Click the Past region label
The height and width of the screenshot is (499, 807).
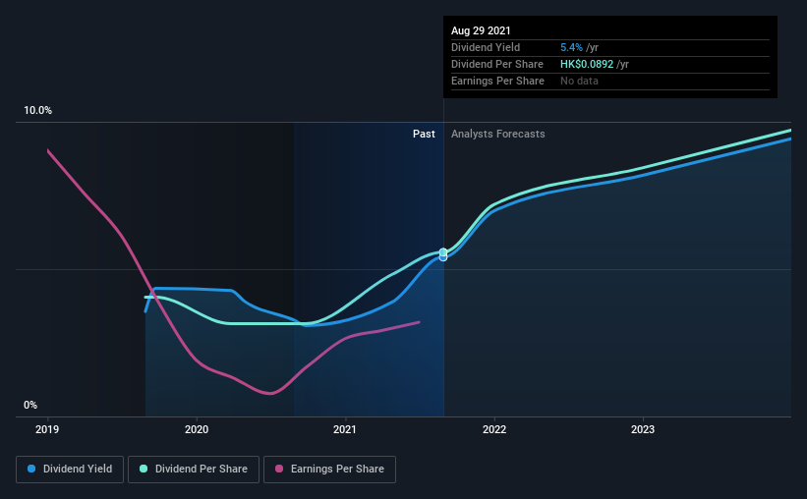424,134
